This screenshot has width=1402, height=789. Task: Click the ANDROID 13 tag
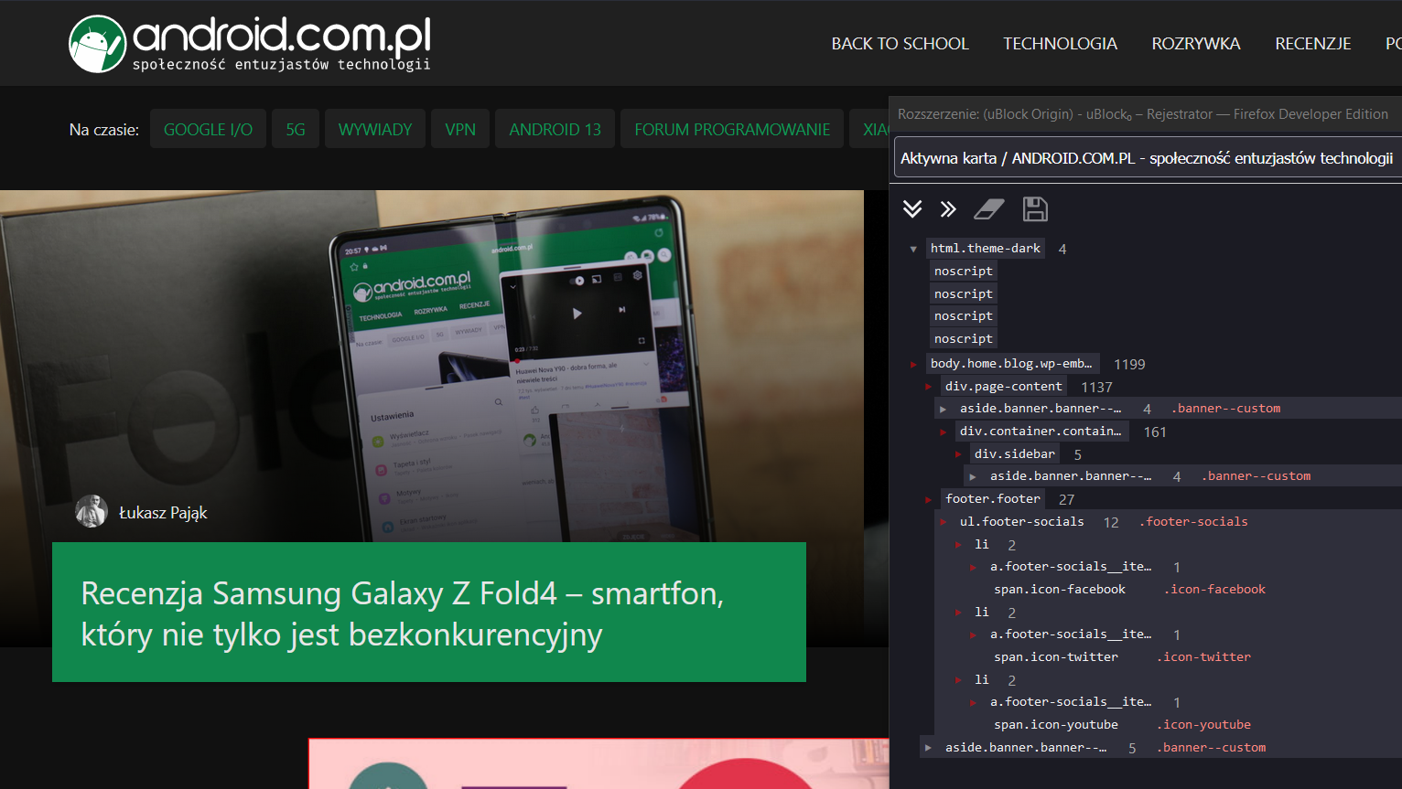click(555, 129)
